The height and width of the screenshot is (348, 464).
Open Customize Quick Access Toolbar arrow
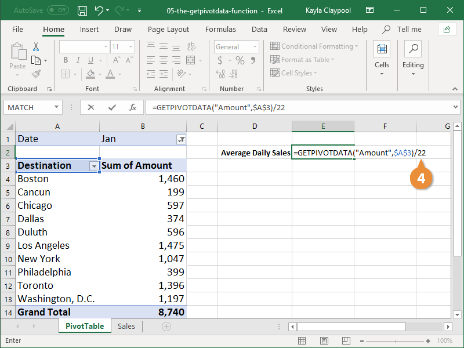coord(139,11)
